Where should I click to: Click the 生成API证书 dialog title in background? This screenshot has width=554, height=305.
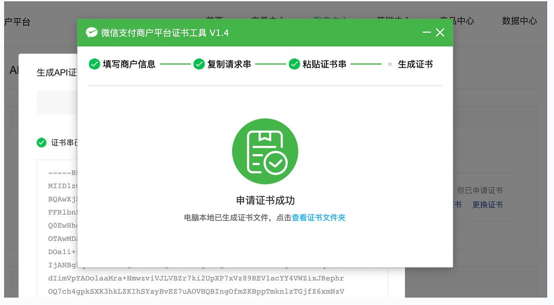56,72
